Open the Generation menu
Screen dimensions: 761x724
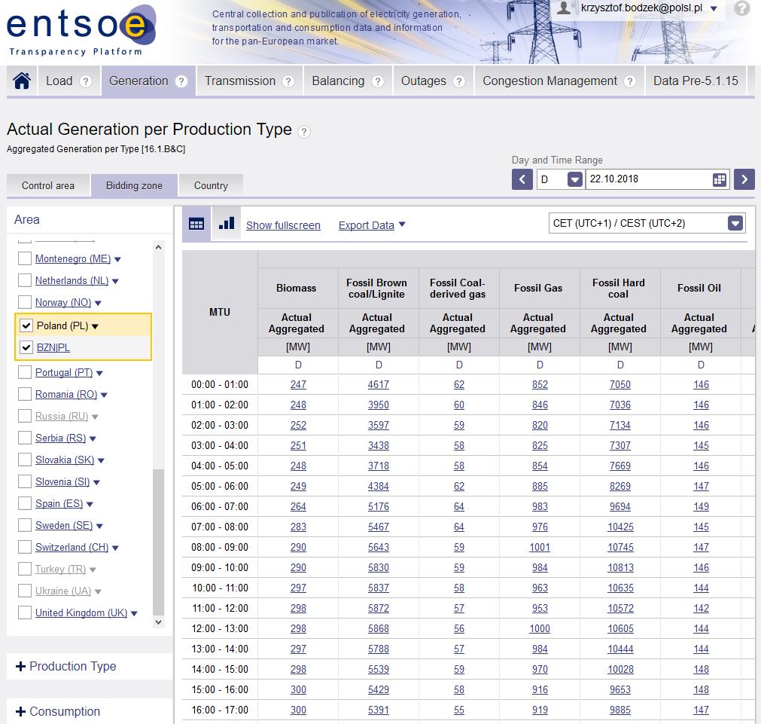(139, 81)
